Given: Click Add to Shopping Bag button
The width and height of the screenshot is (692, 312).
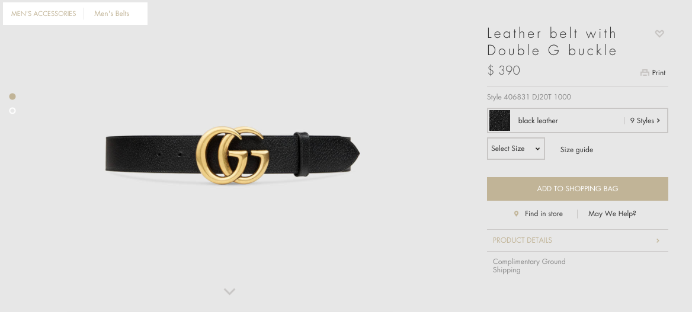Looking at the screenshot, I should (577, 189).
